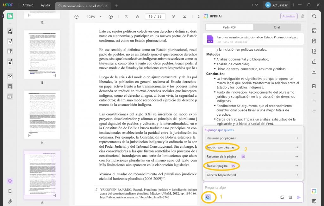Open the dropdown beside Actualizar in title bar
Viewport: 324px width, 206px height.
point(255,5)
